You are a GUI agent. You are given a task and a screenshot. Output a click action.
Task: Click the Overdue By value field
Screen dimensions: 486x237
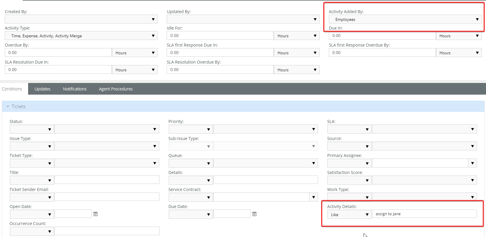(x=58, y=53)
